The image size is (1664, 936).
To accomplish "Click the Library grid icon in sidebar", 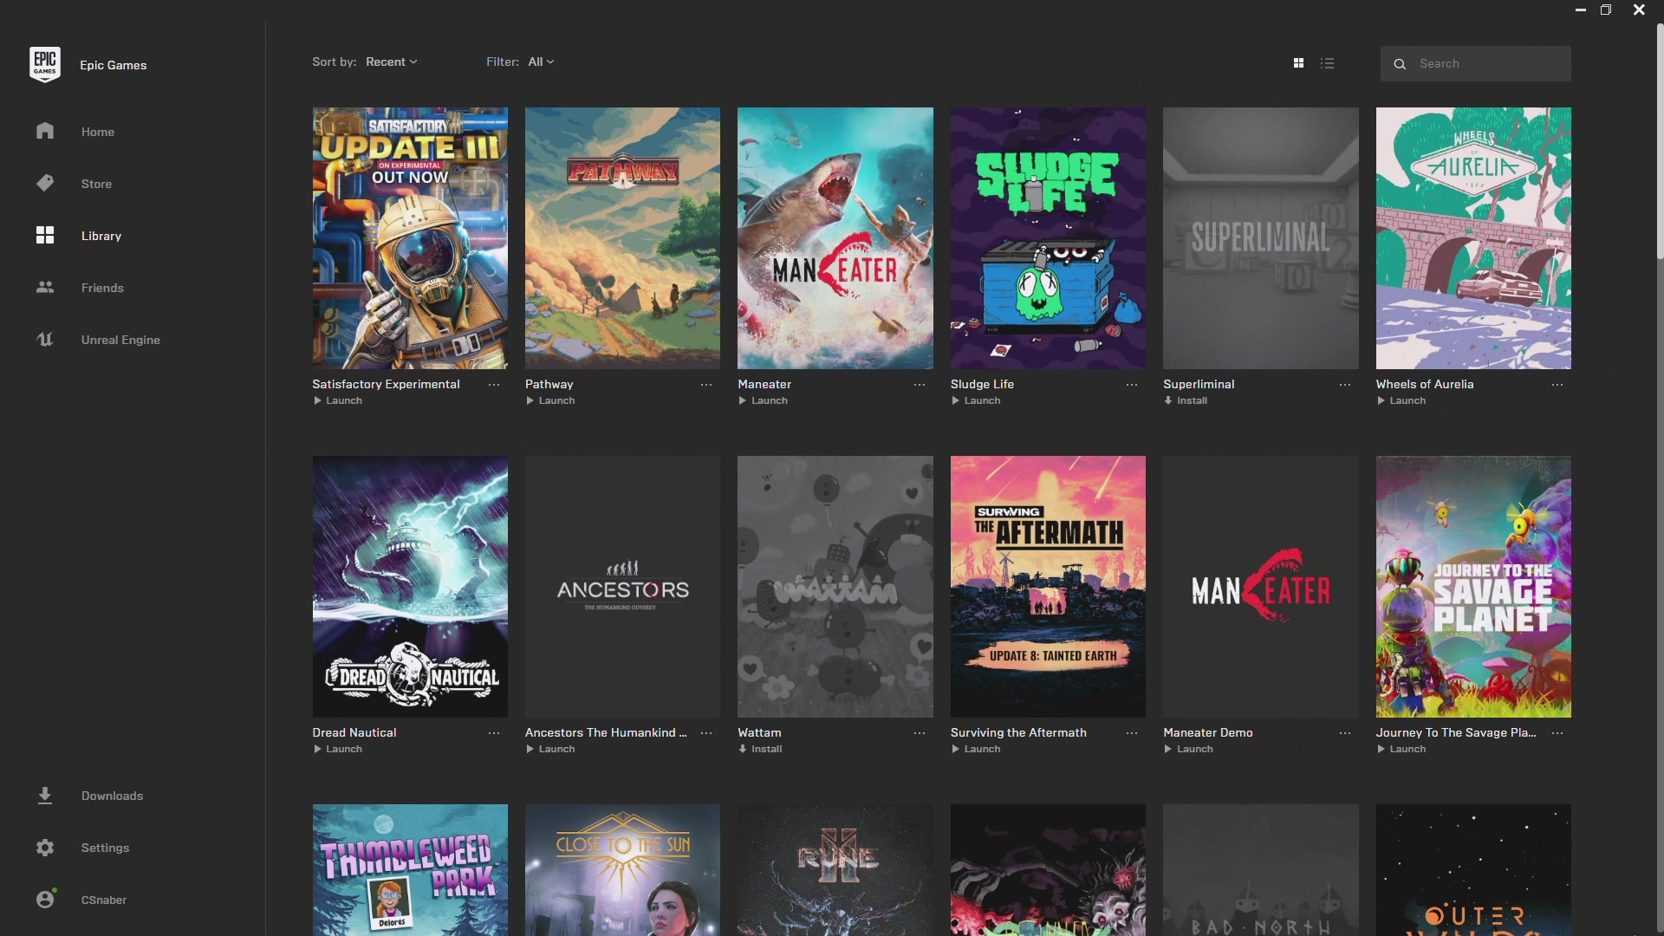I will pyautogui.click(x=45, y=235).
